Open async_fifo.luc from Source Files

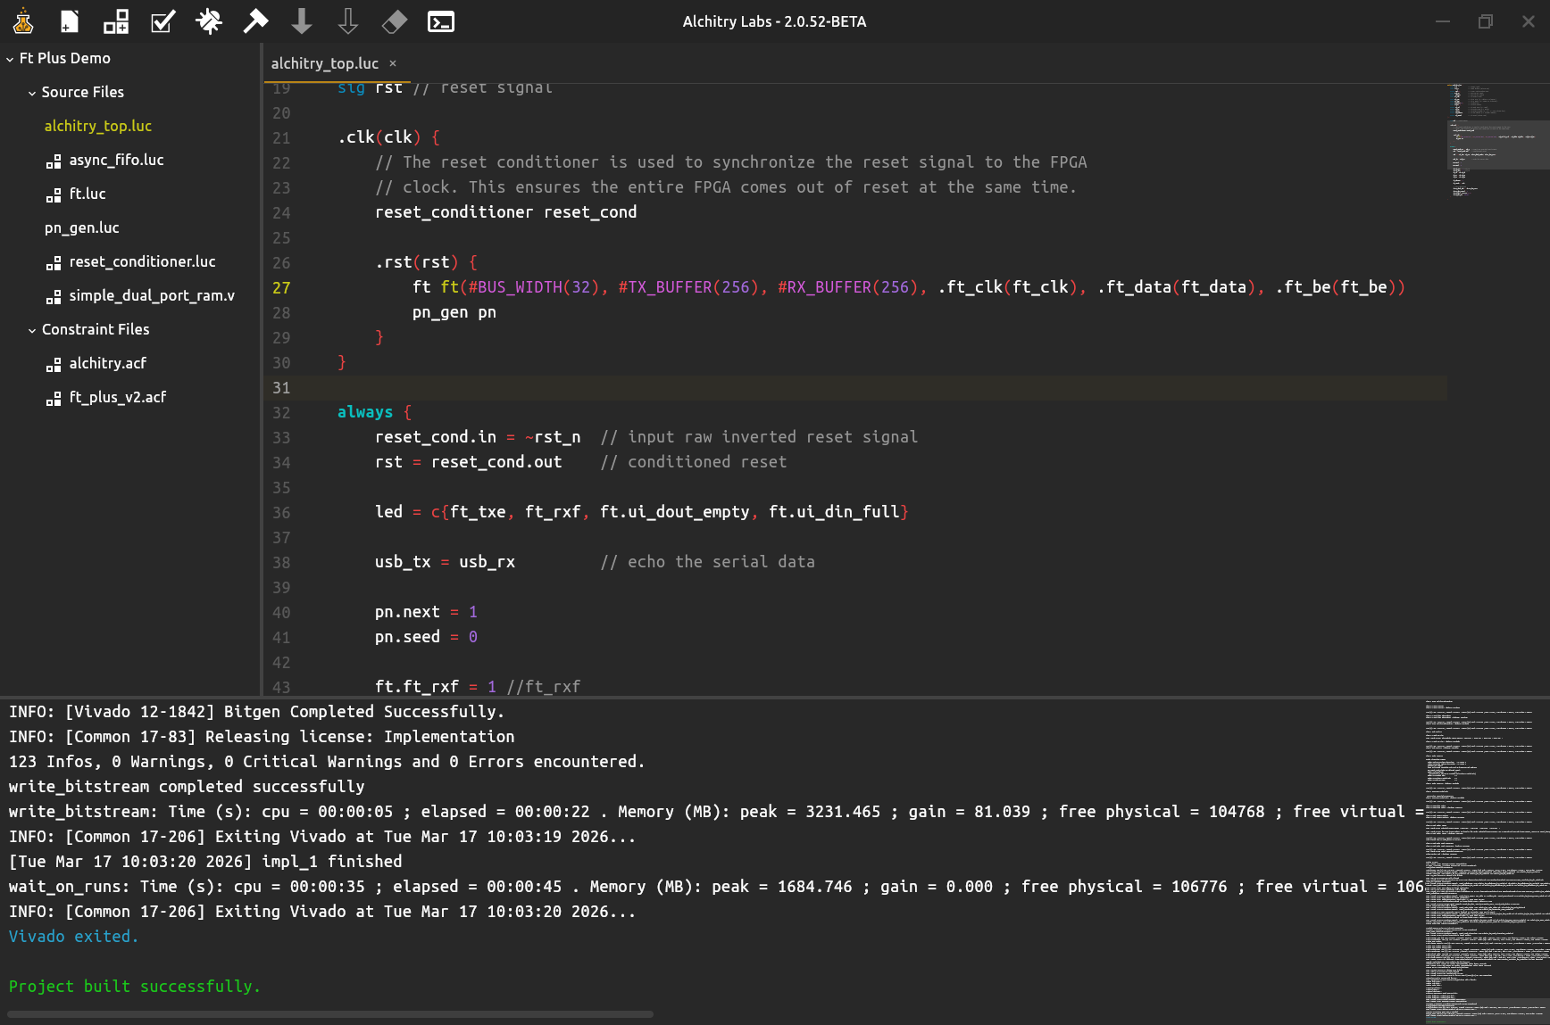coord(116,160)
